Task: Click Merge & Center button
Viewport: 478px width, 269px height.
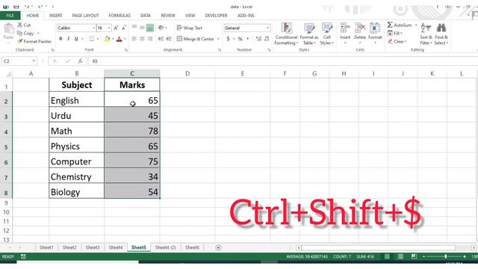Action: (196, 39)
